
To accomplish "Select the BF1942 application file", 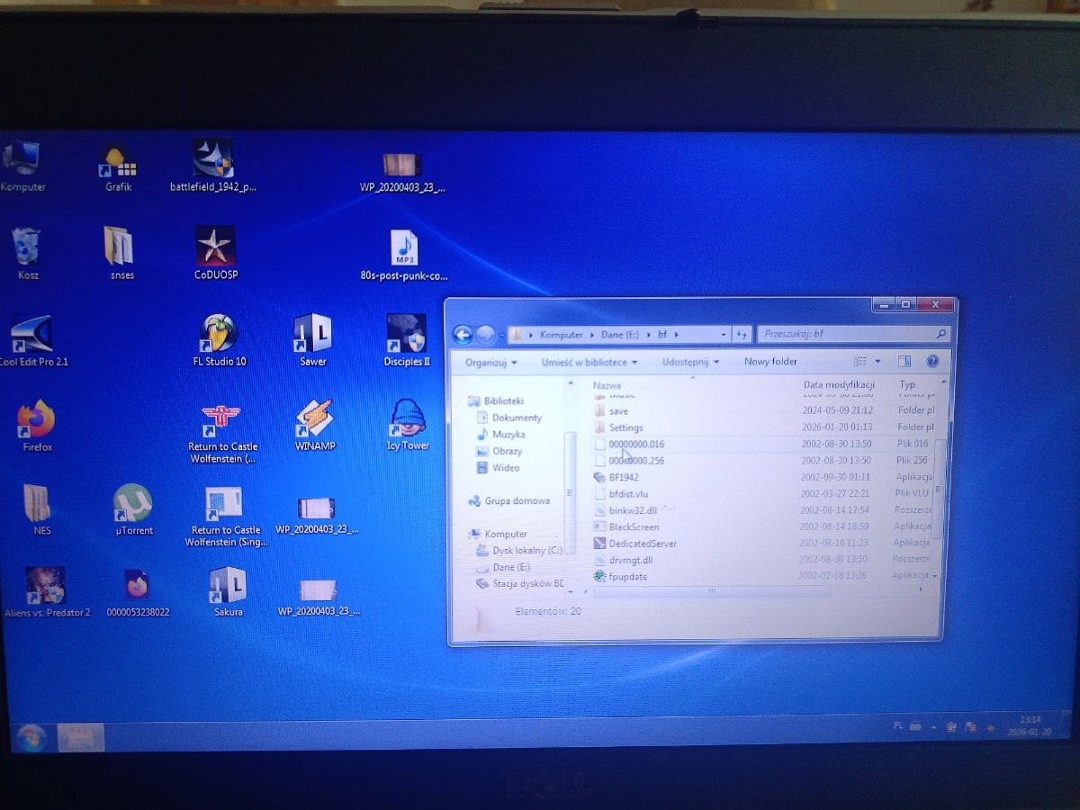I will pos(623,477).
